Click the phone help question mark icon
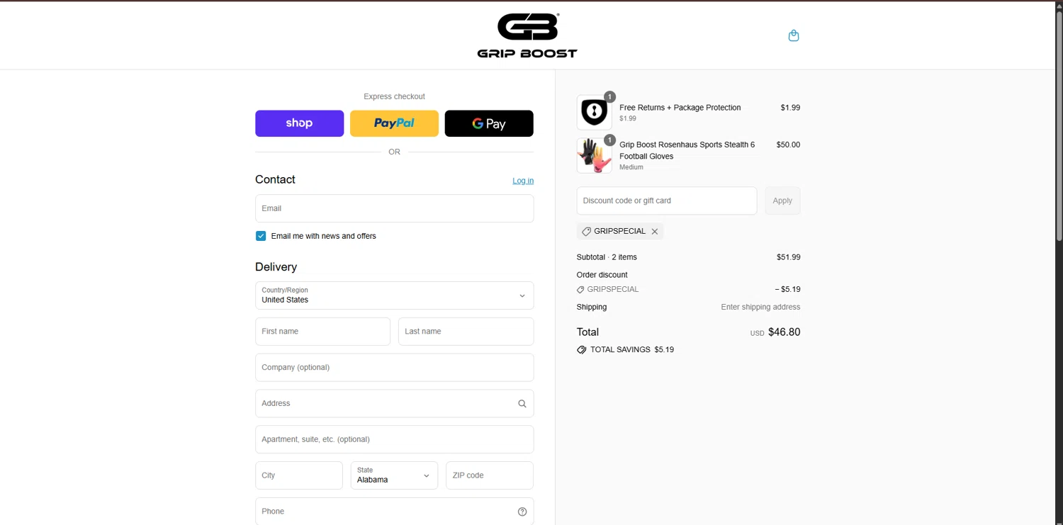Screen dimensions: 1063x525 522,512
